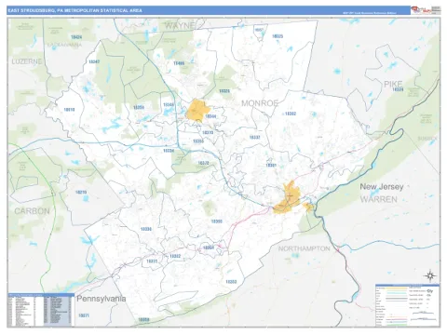Click ZIP code 18346 label
This screenshot has height=335, width=447.
169,105
